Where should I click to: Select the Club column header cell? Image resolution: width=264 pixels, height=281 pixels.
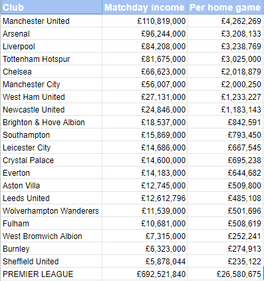(x=51, y=7)
